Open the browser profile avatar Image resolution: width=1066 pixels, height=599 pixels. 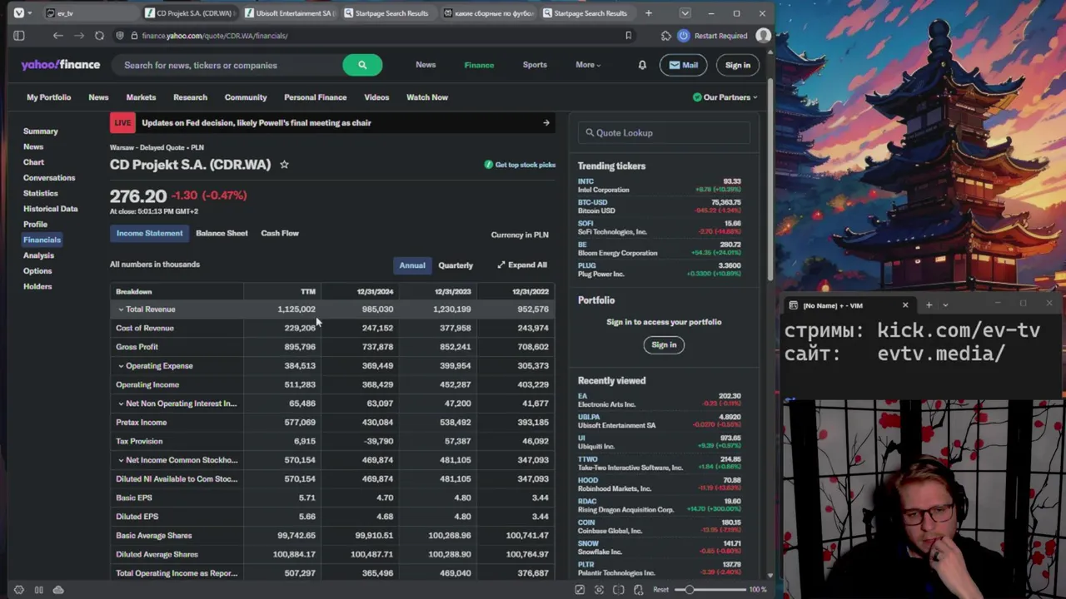(x=763, y=36)
